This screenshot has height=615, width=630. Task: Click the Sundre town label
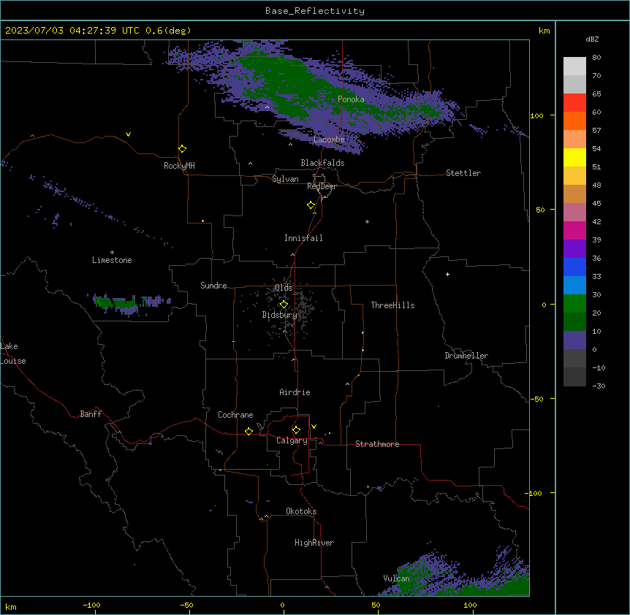(x=213, y=286)
